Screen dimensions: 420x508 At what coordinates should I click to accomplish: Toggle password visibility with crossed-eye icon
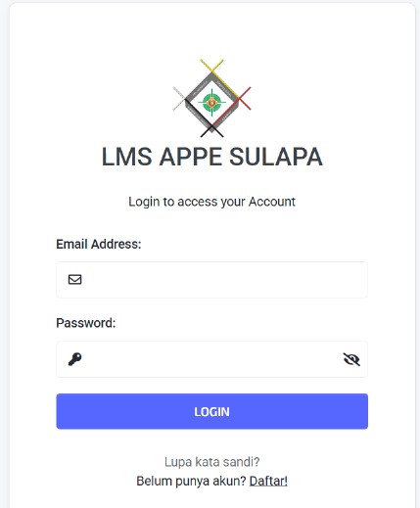click(351, 359)
